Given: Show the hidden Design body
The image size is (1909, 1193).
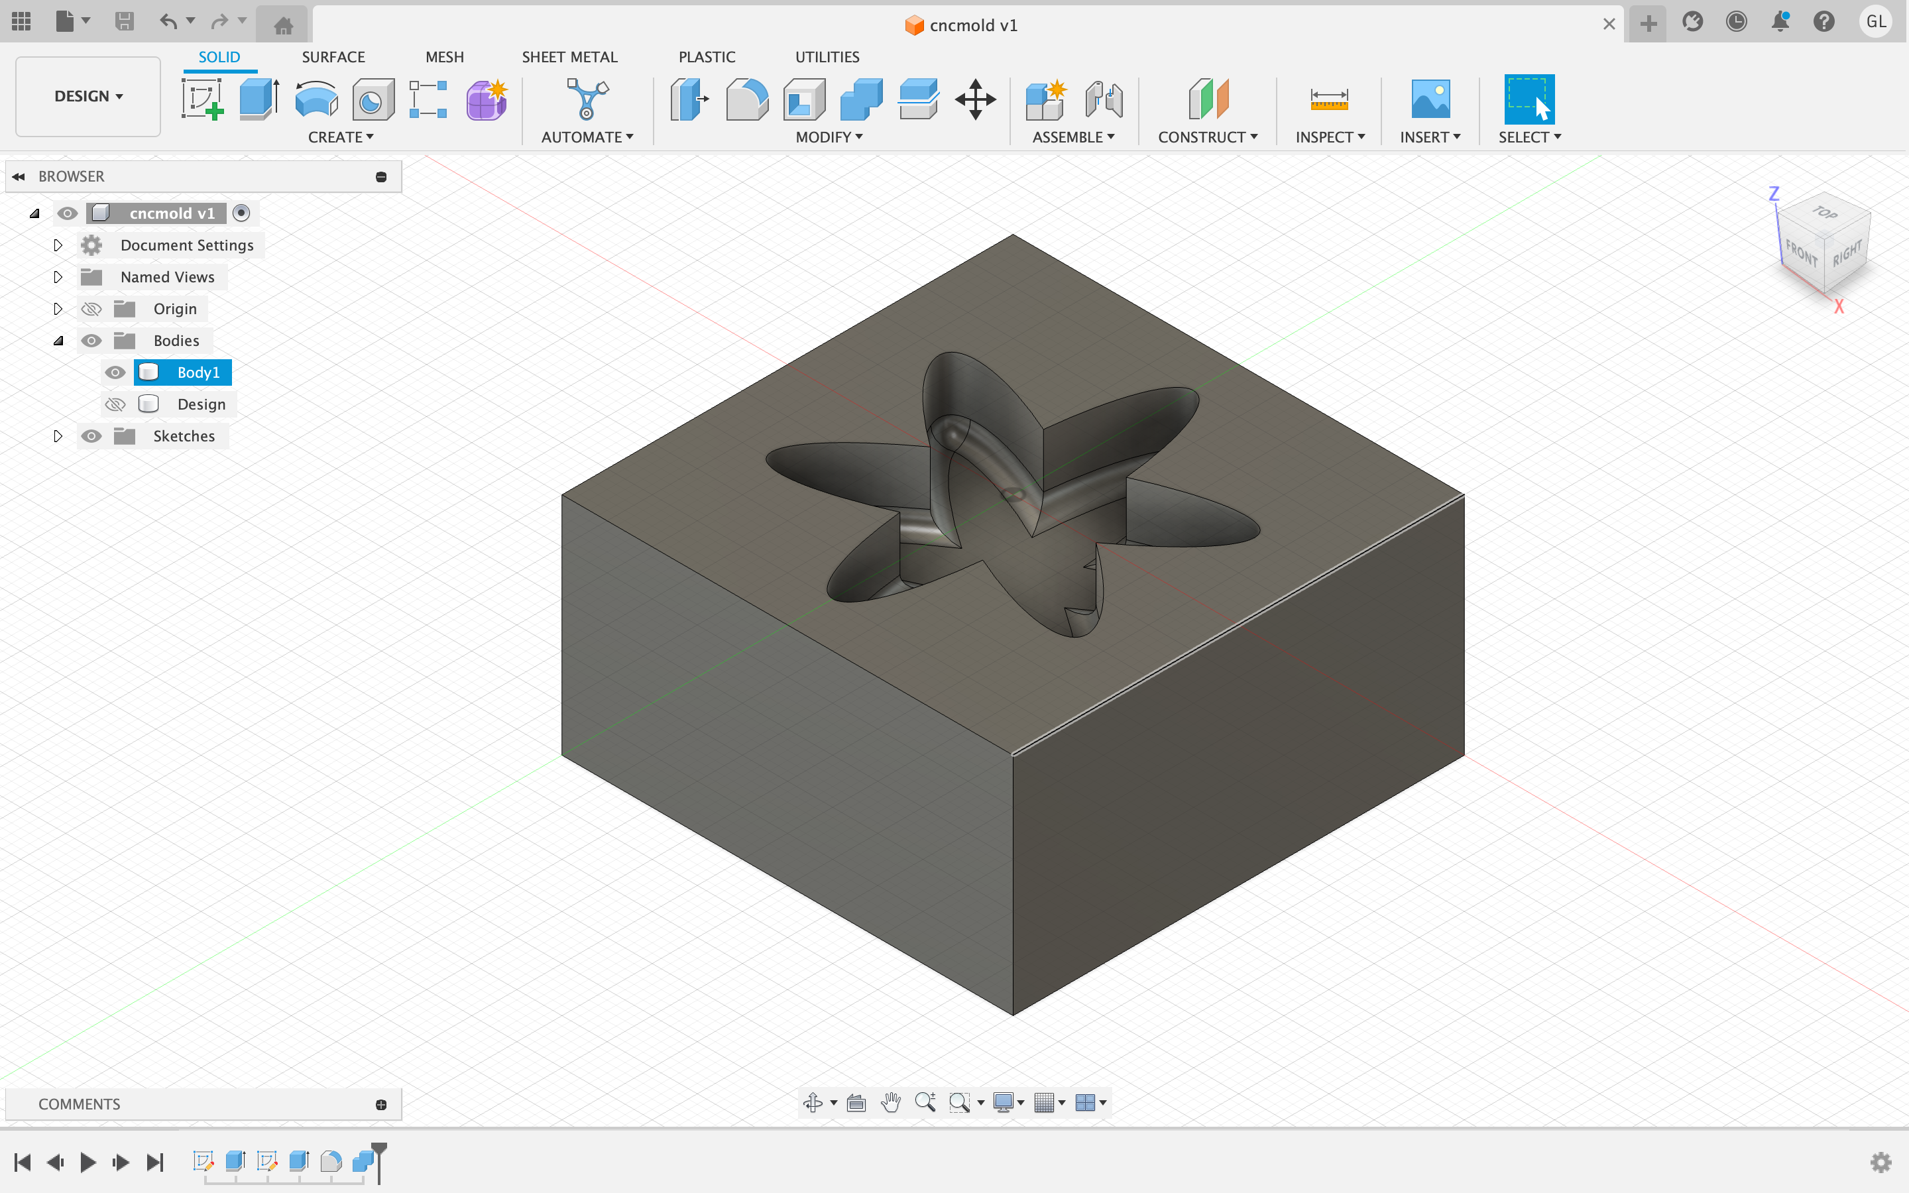Looking at the screenshot, I should 115,405.
